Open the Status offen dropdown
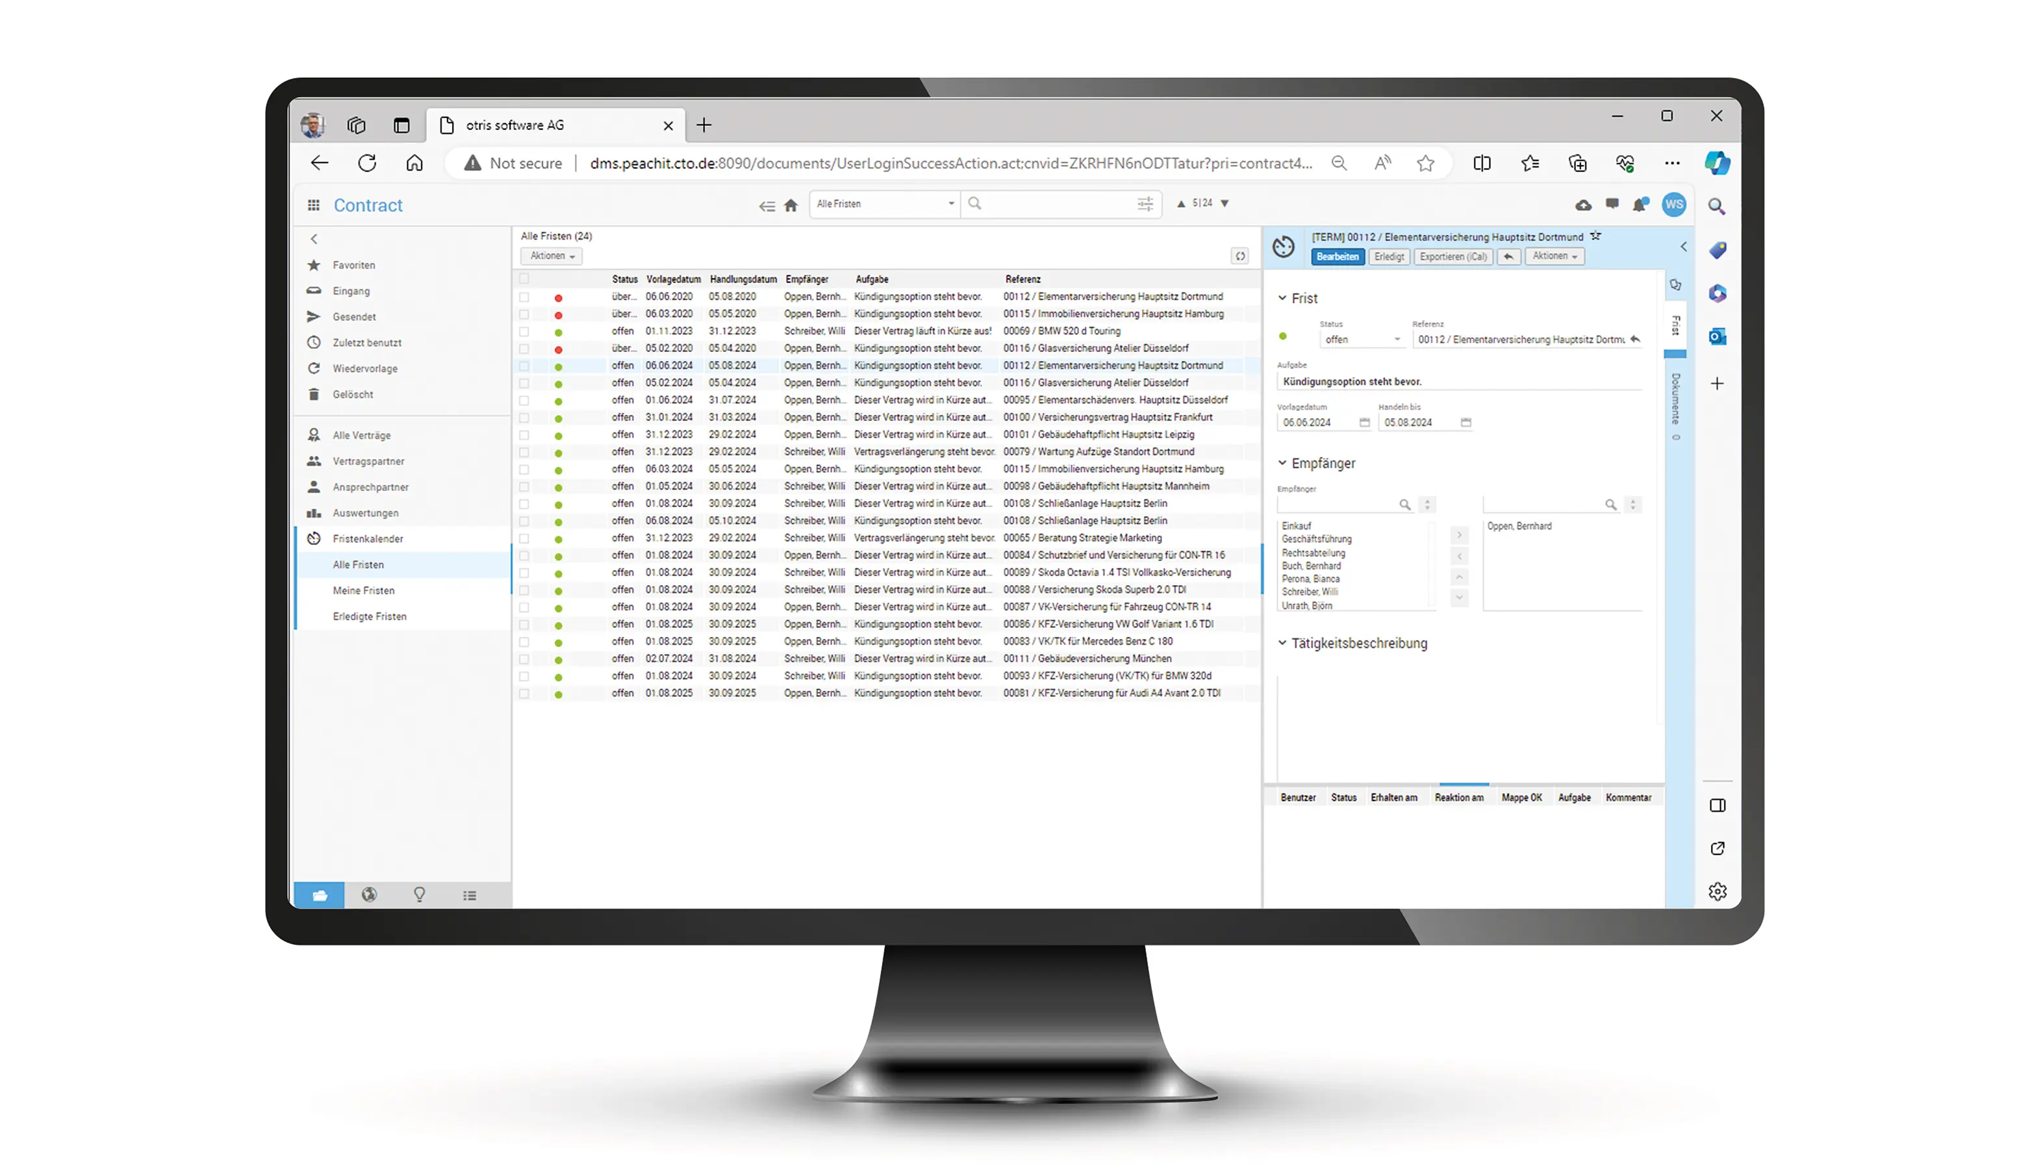Image resolution: width=2030 pixels, height=1174 pixels. [x=1362, y=339]
